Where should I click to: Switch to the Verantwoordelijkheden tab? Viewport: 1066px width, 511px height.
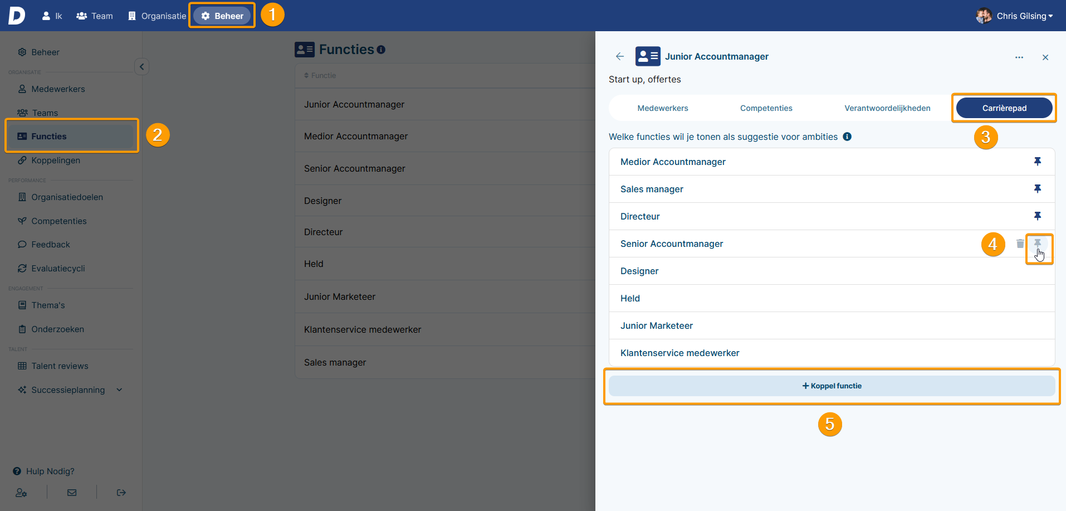click(x=887, y=108)
